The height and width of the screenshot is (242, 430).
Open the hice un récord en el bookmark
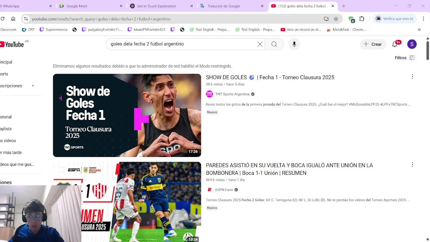pyautogui.click(x=301, y=30)
